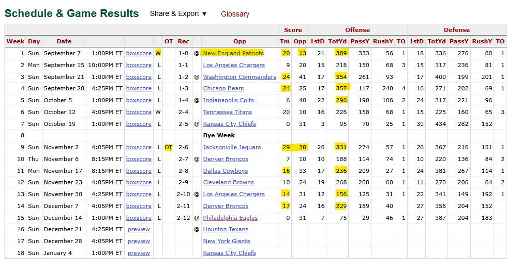Open preview for the New York Giants game
Viewport: 507px width, 271px height.
(139, 241)
